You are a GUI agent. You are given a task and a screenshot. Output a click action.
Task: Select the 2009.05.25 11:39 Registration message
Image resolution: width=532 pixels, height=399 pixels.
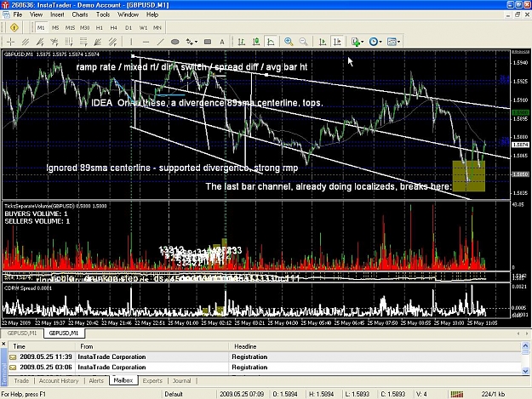(265, 357)
